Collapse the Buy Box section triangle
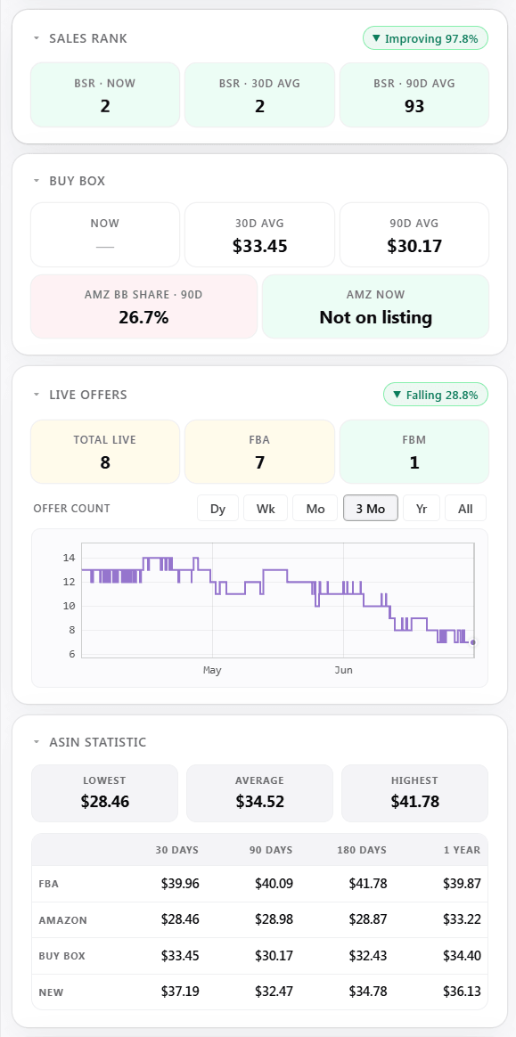 click(37, 181)
